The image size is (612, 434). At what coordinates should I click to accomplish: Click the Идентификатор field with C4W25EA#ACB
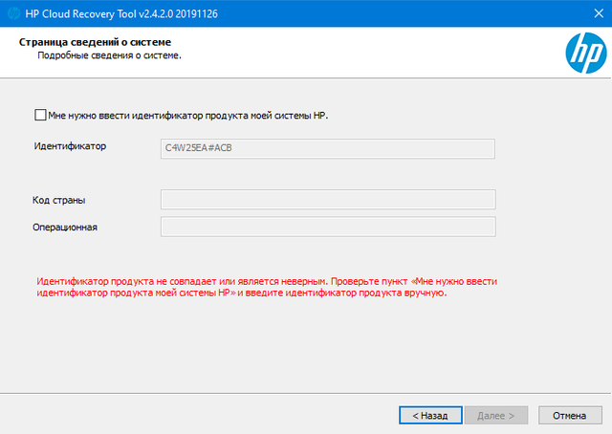(327, 148)
